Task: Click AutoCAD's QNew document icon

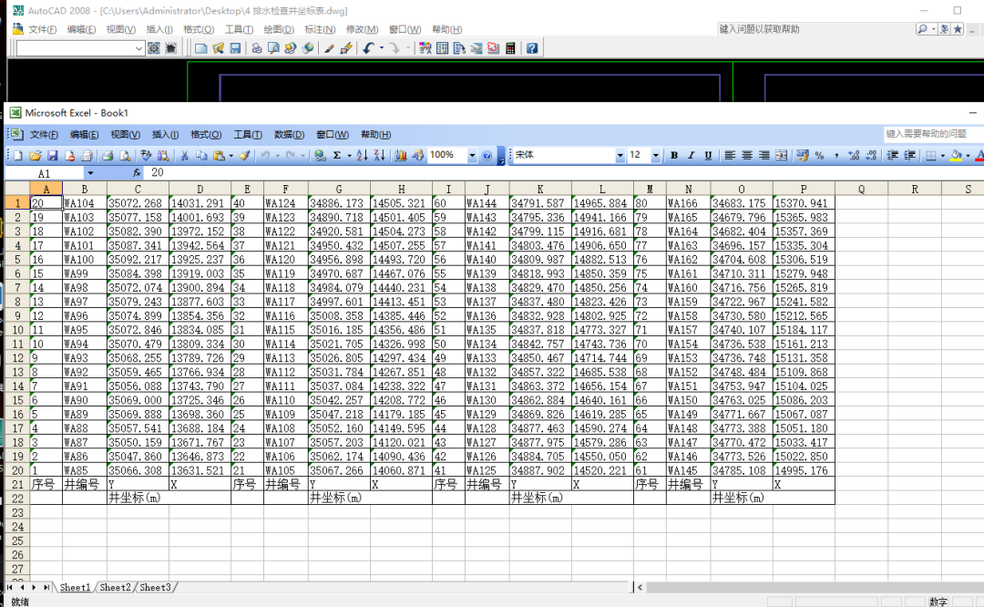Action: pos(200,48)
